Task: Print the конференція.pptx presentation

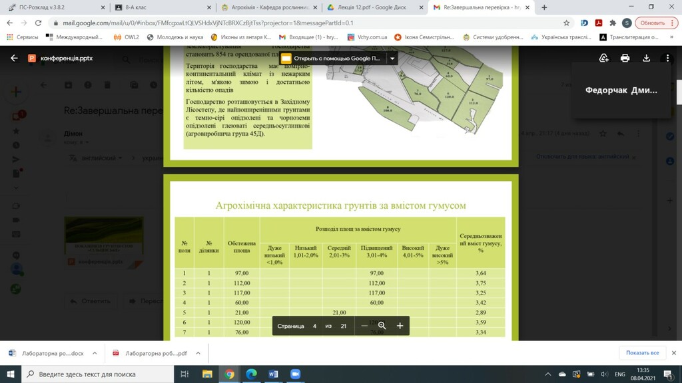Action: 625,58
